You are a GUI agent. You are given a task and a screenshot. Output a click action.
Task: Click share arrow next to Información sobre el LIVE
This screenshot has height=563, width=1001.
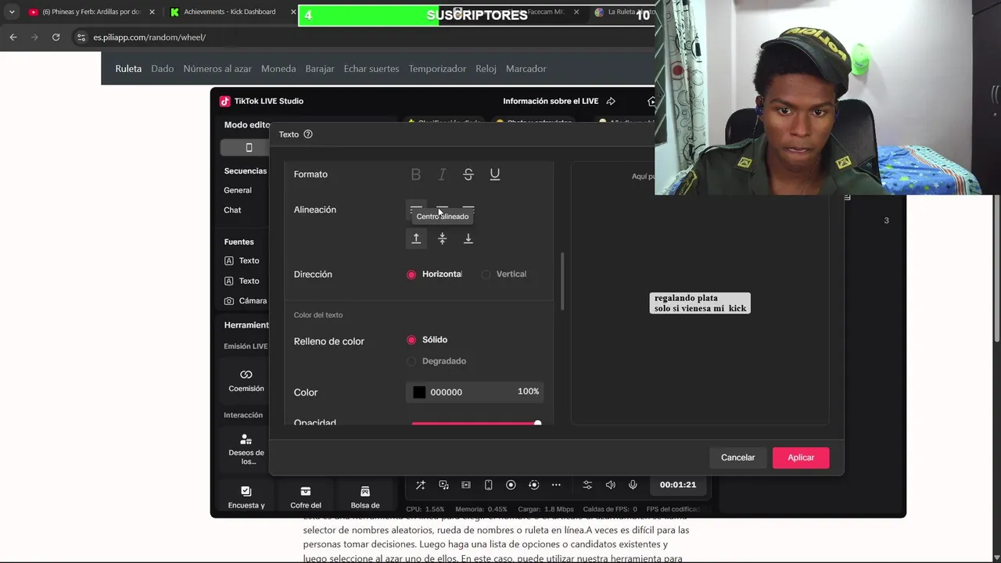[612, 101]
